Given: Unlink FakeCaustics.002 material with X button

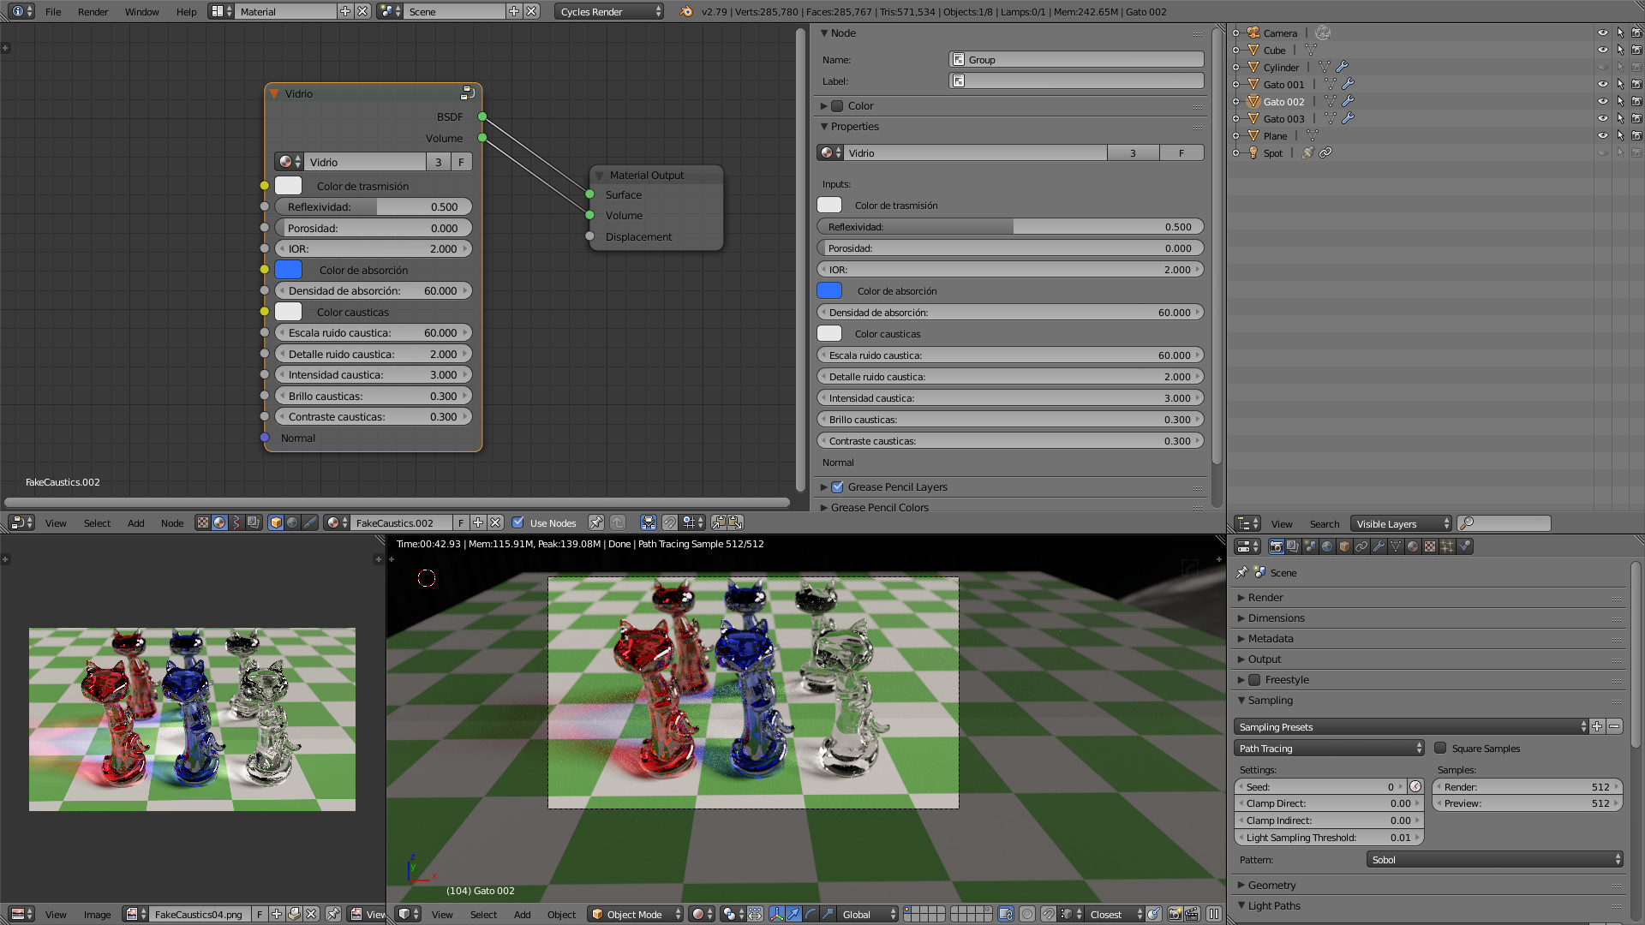Looking at the screenshot, I should 495,522.
